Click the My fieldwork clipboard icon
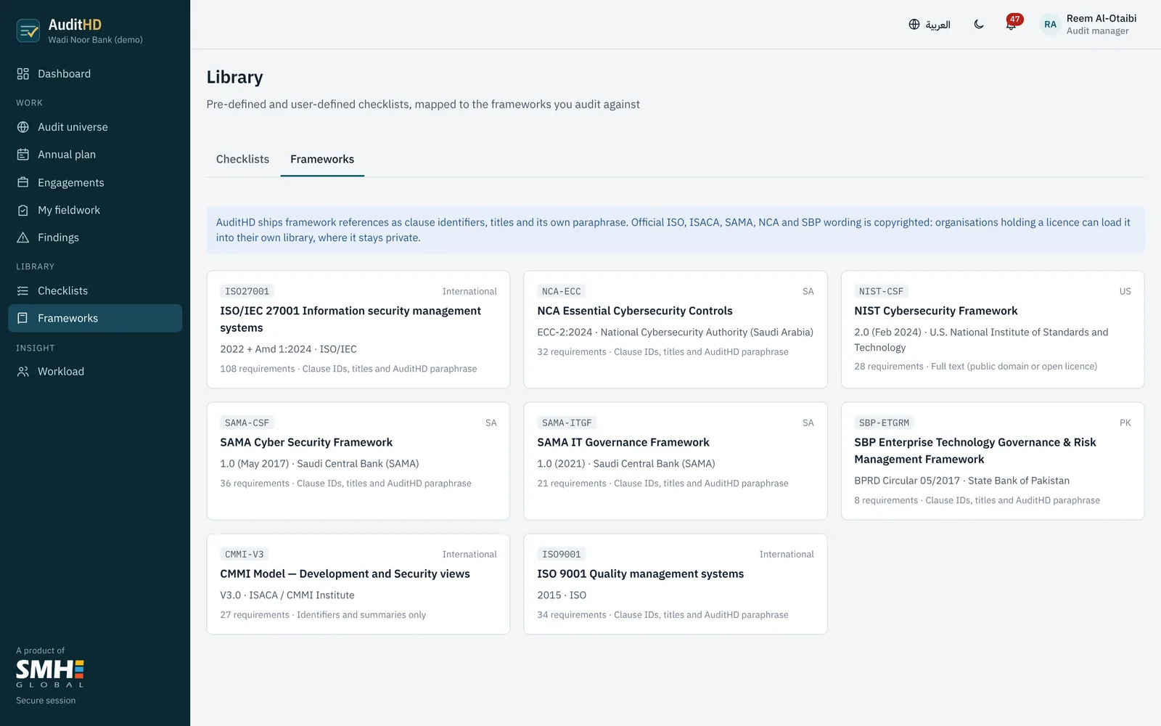This screenshot has height=726, width=1161. tap(23, 210)
